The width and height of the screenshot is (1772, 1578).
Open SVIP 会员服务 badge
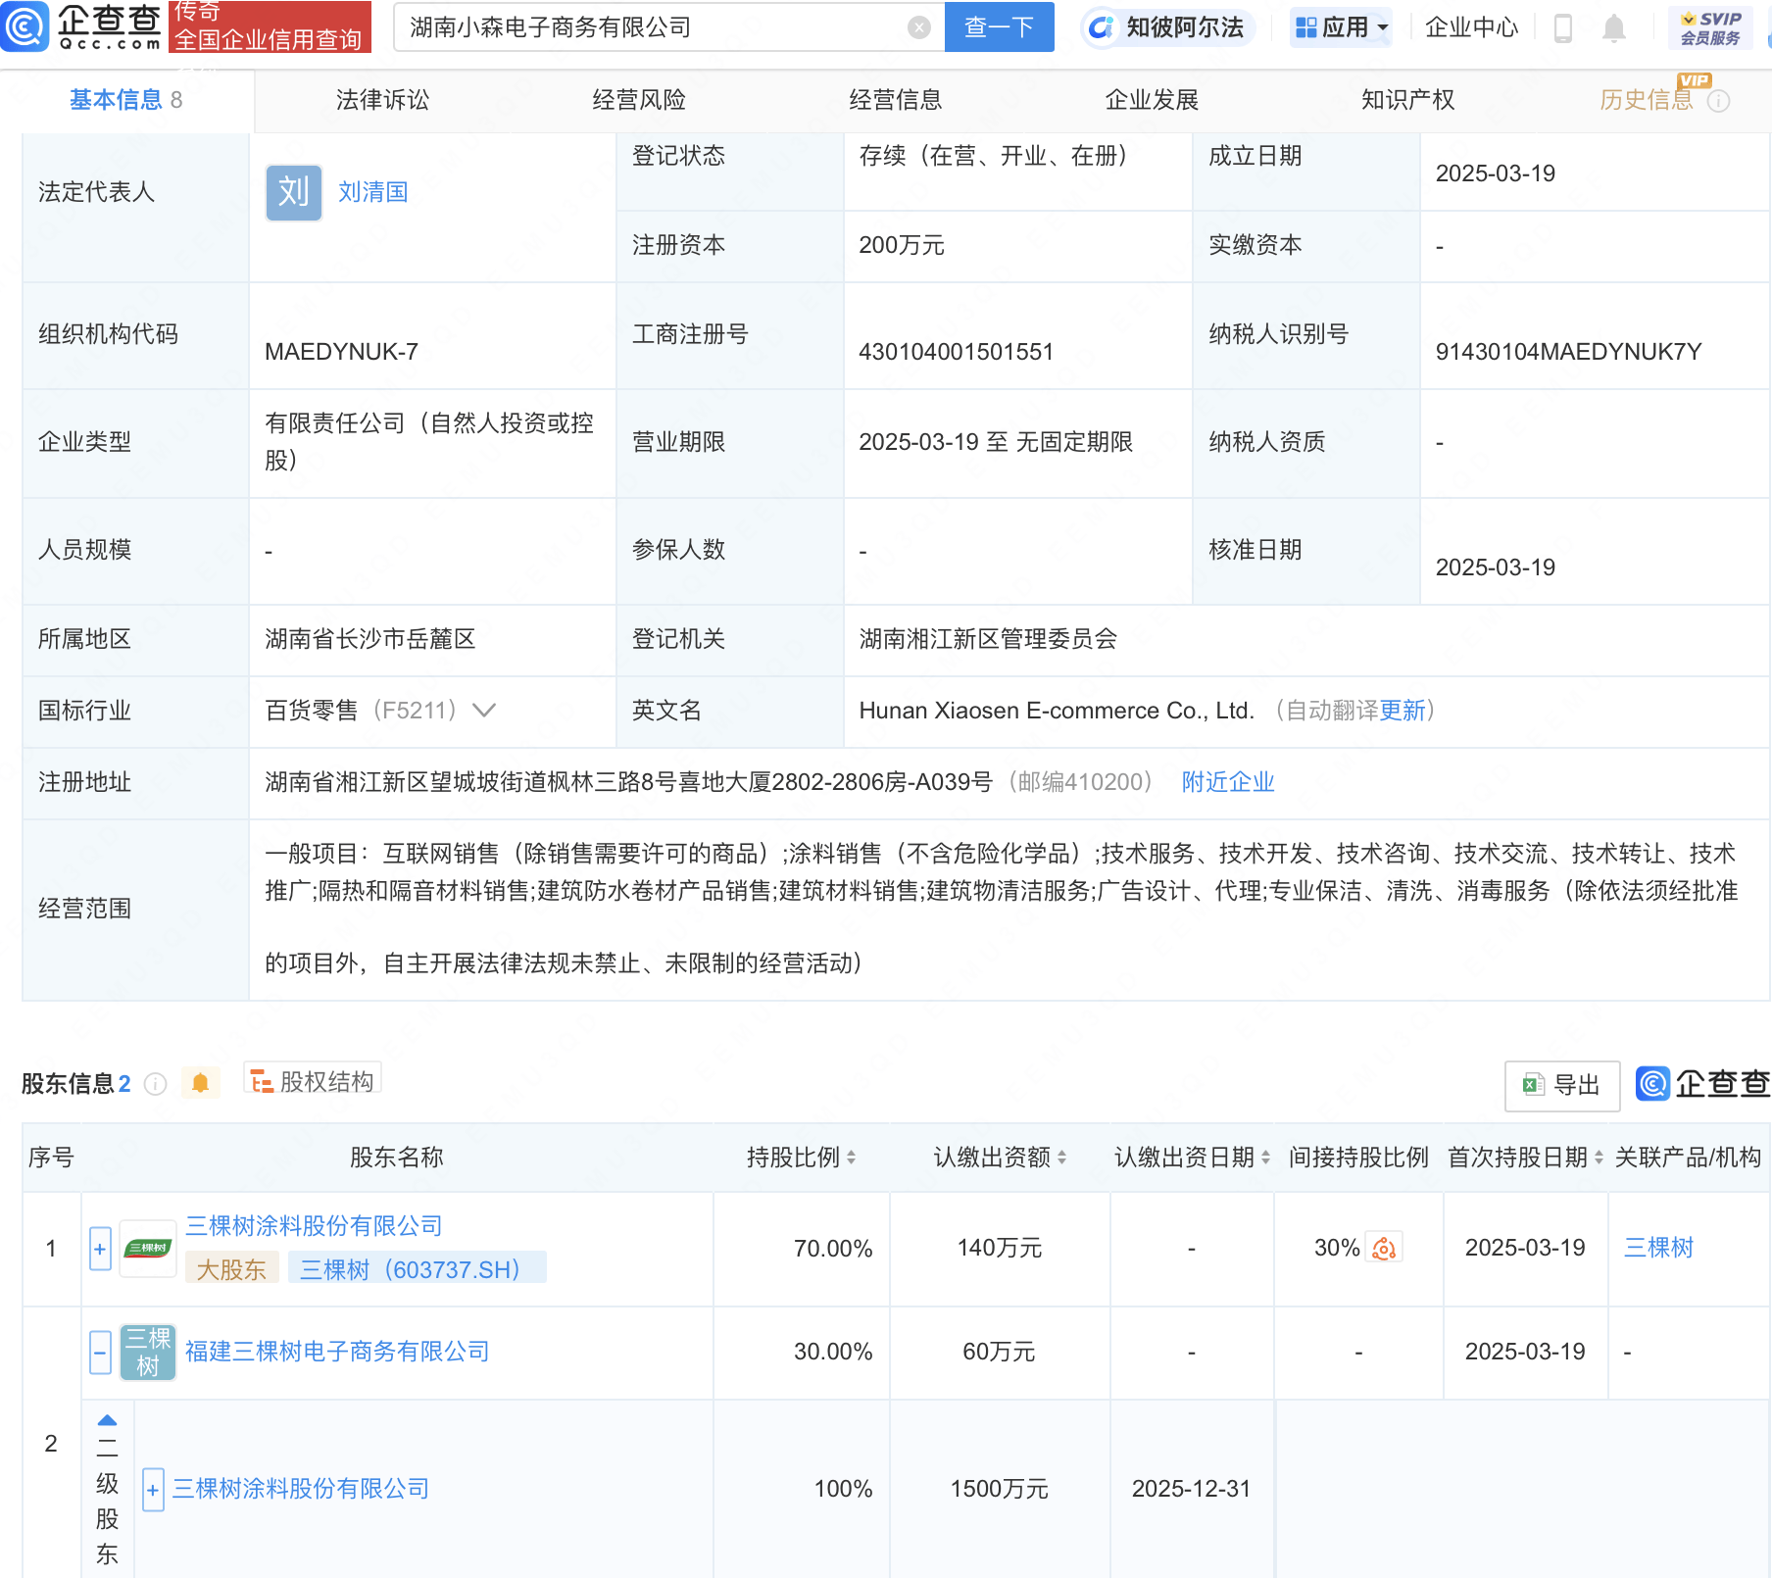[1710, 28]
